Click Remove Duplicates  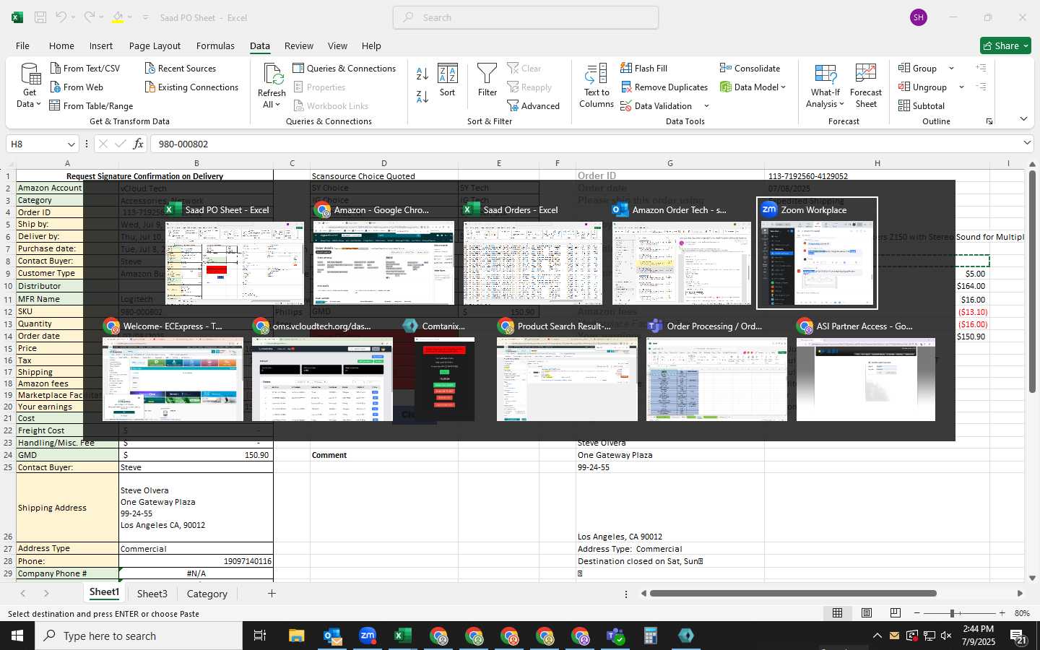(x=664, y=87)
